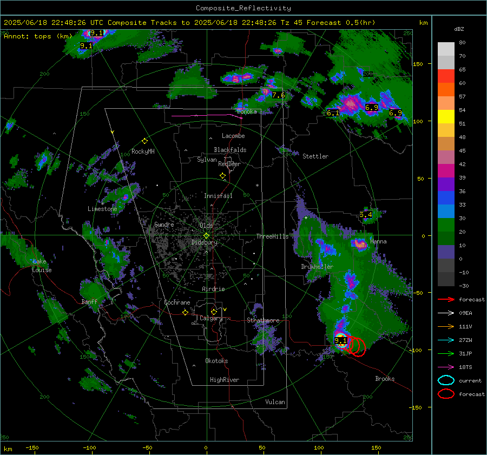The image size is (487, 455).
Task: Click the cyan current ellipse legend icon
Action: (x=446, y=380)
